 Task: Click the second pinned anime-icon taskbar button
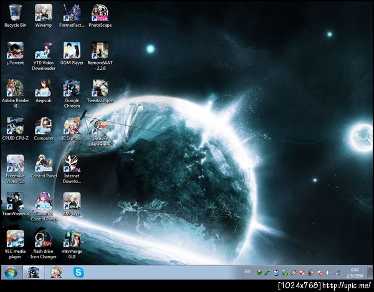click(56, 272)
